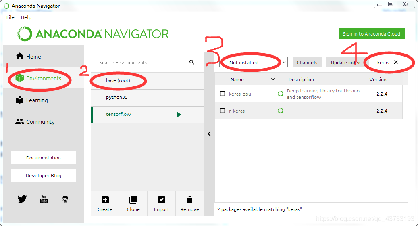Open the Learning section
The height and width of the screenshot is (226, 418).
click(32, 100)
